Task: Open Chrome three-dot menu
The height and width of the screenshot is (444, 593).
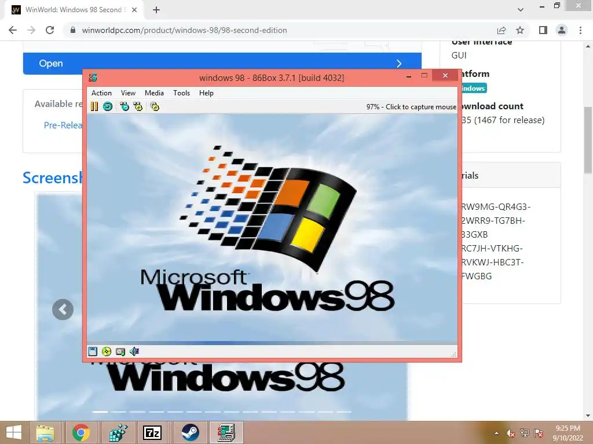Action: point(580,30)
